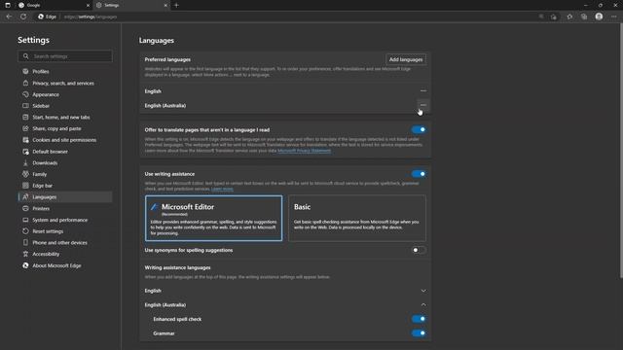Click in the Search settings field
This screenshot has height=350, width=623.
65,56
